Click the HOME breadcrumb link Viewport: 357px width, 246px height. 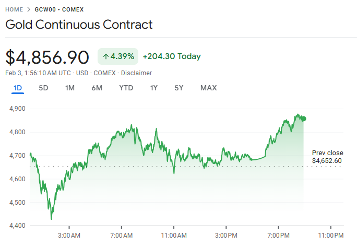click(x=14, y=9)
